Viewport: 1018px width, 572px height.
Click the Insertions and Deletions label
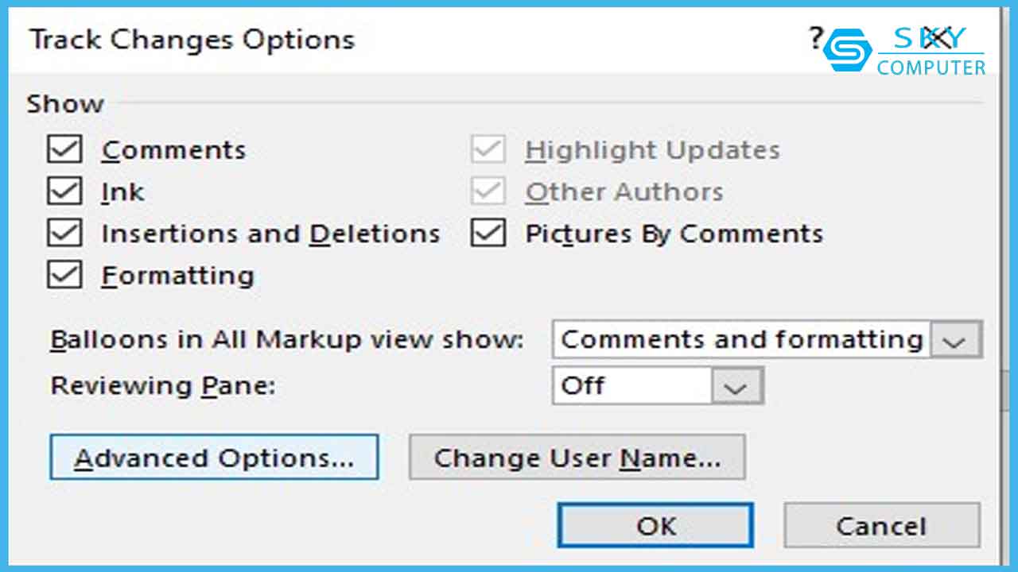[x=270, y=234]
